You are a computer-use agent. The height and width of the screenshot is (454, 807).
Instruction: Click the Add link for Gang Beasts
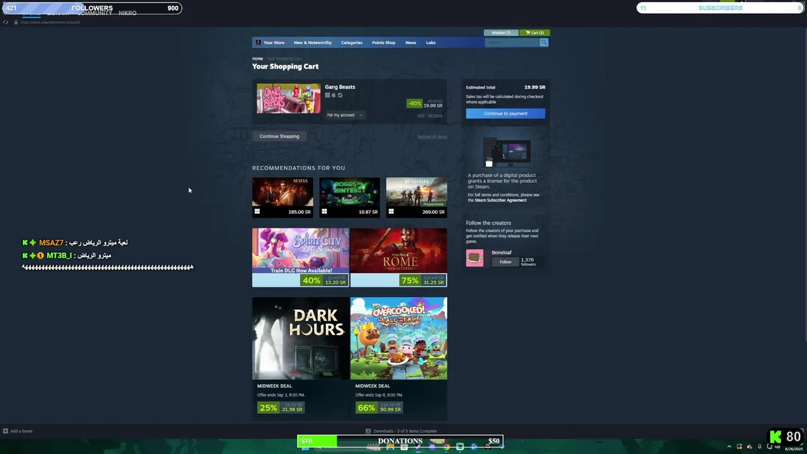click(x=421, y=115)
